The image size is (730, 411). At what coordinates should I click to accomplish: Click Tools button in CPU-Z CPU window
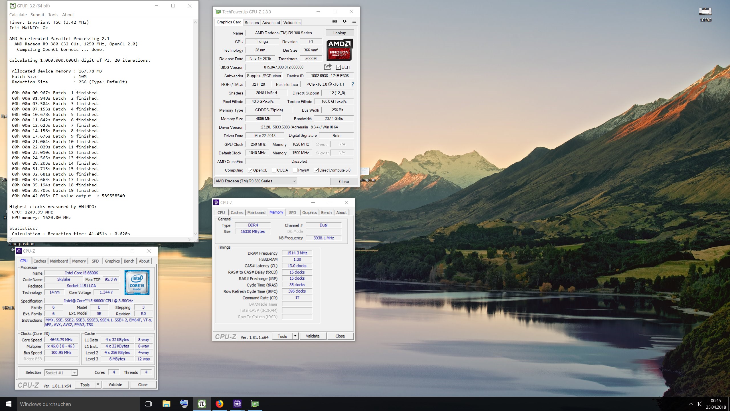[85, 384]
